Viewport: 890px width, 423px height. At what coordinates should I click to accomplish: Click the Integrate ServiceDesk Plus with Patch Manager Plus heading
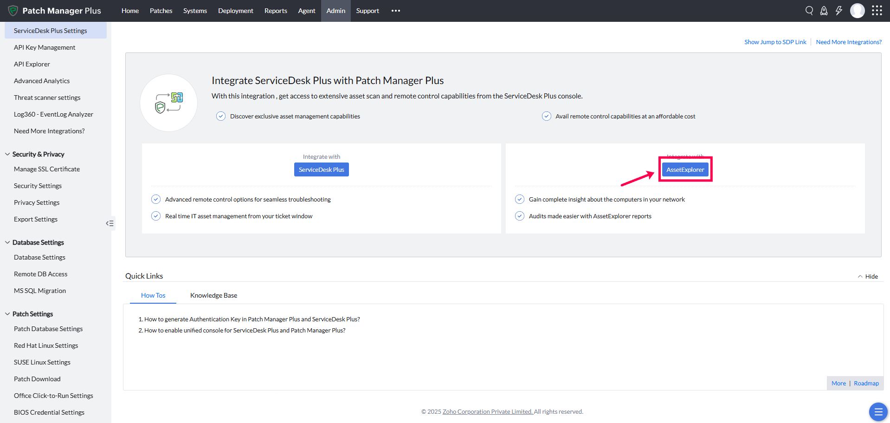click(x=328, y=80)
